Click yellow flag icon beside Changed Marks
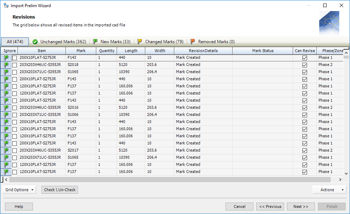 pos(140,42)
